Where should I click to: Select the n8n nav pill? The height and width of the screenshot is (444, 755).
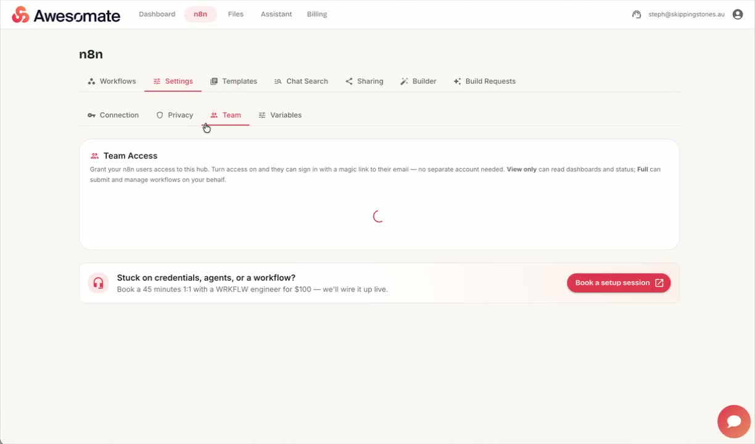[x=200, y=14]
